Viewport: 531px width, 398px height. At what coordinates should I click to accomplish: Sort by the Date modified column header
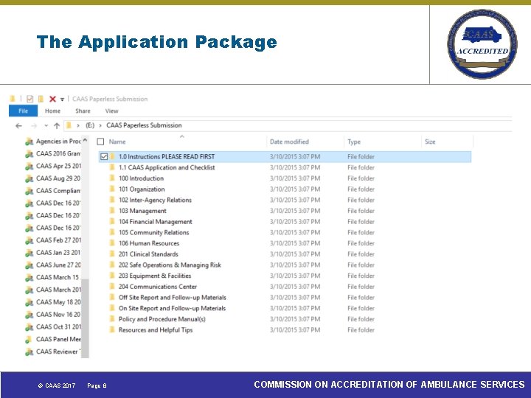(289, 142)
